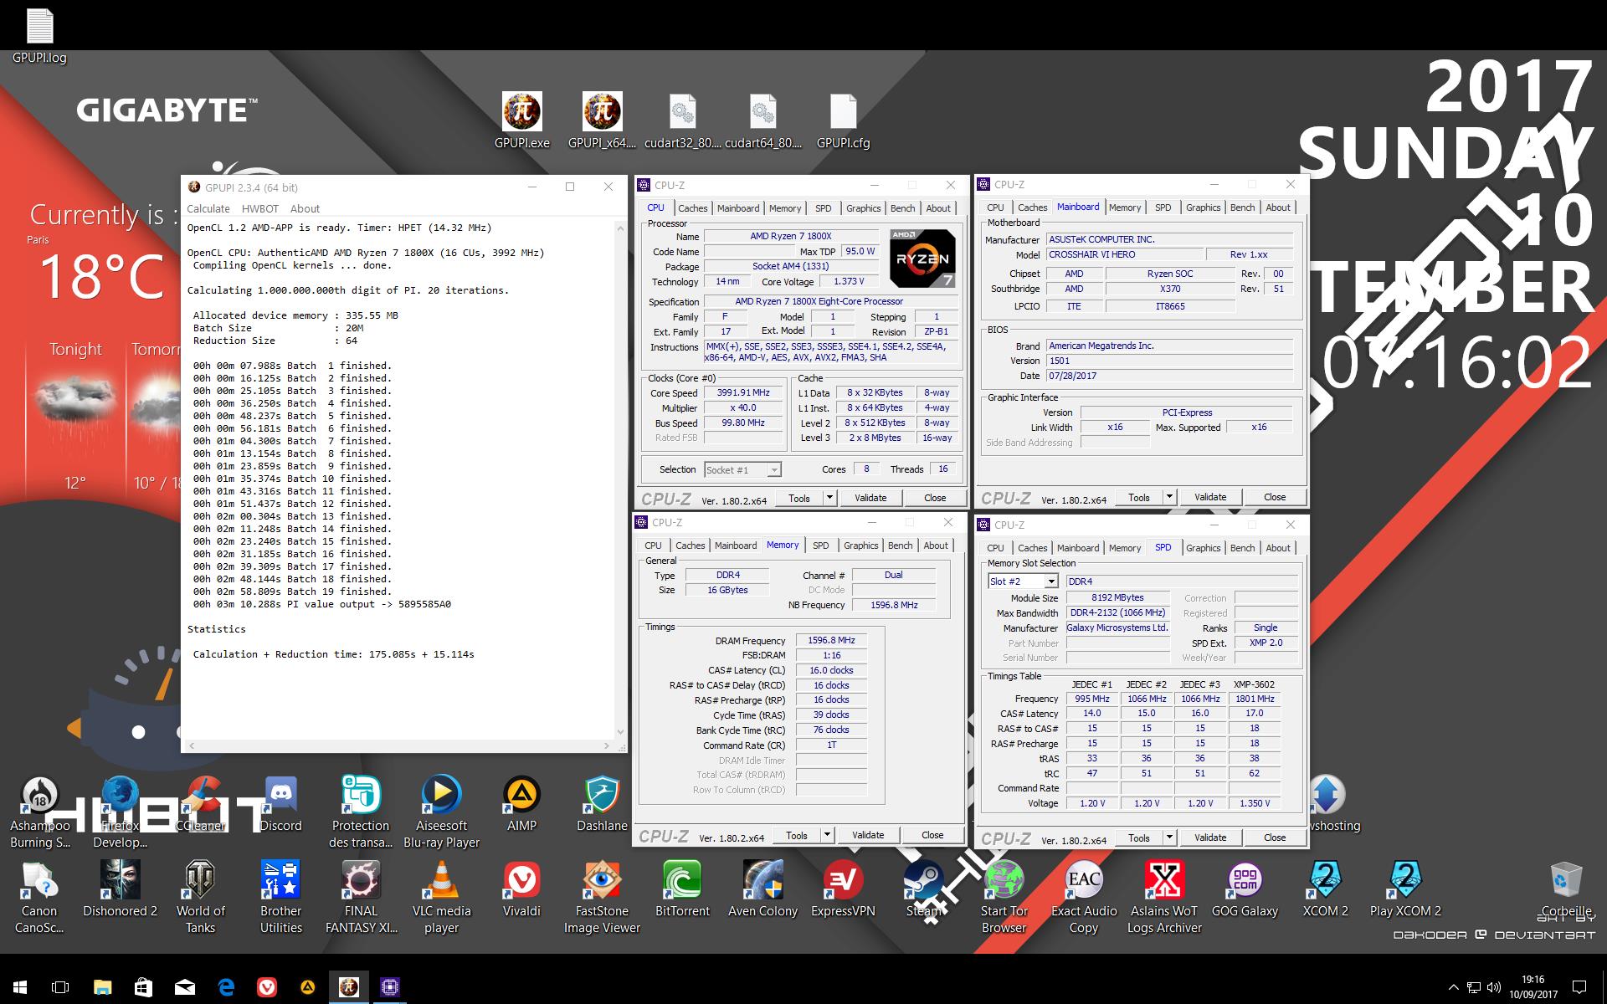1607x1004 pixels.
Task: Launch the XCOM 2 desktop shortcut
Action: [1325, 889]
